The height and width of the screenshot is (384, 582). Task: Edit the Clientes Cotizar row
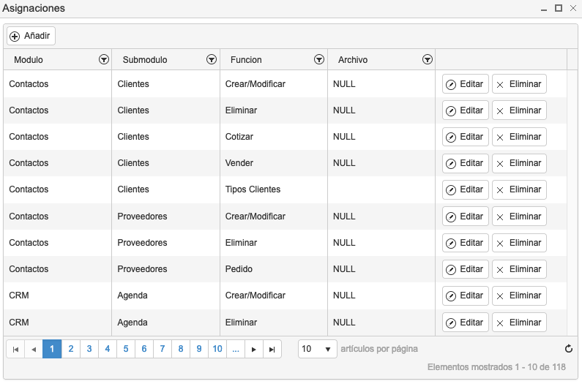point(466,137)
